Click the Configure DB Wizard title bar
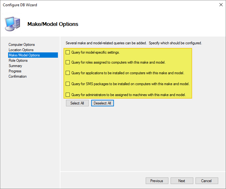 pyautogui.click(x=93, y=5)
